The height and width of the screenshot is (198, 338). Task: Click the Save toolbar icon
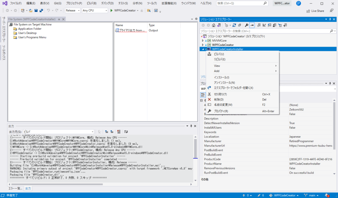pyautogui.click(x=36, y=10)
